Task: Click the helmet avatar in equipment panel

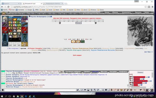Action: (x=5, y=19)
